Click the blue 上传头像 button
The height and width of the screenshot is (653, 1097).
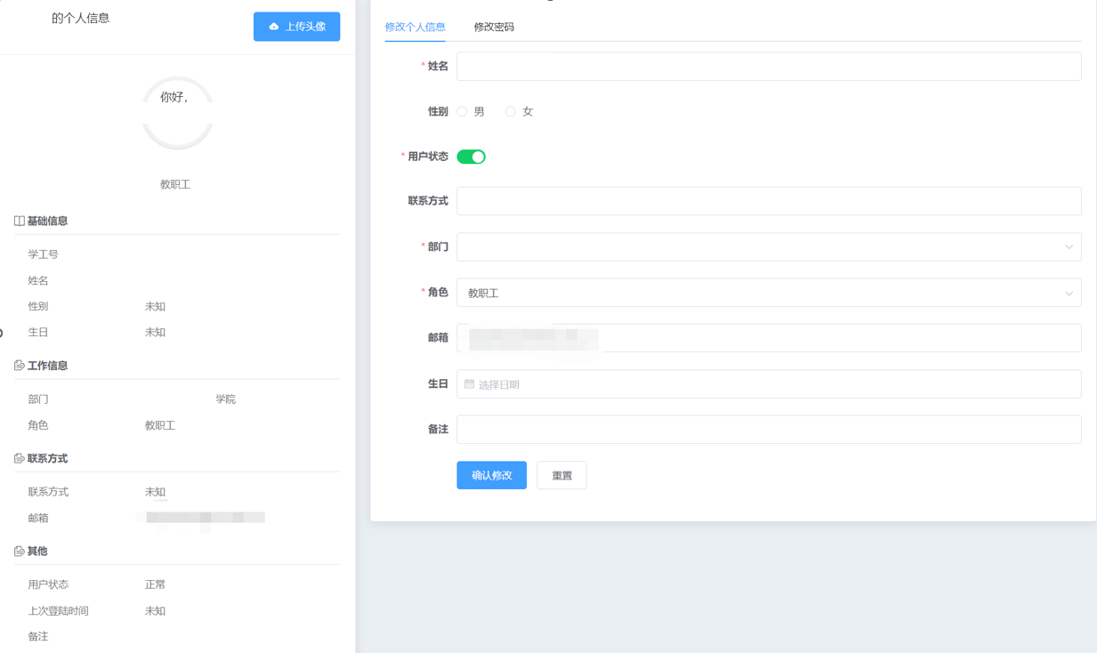click(x=296, y=27)
